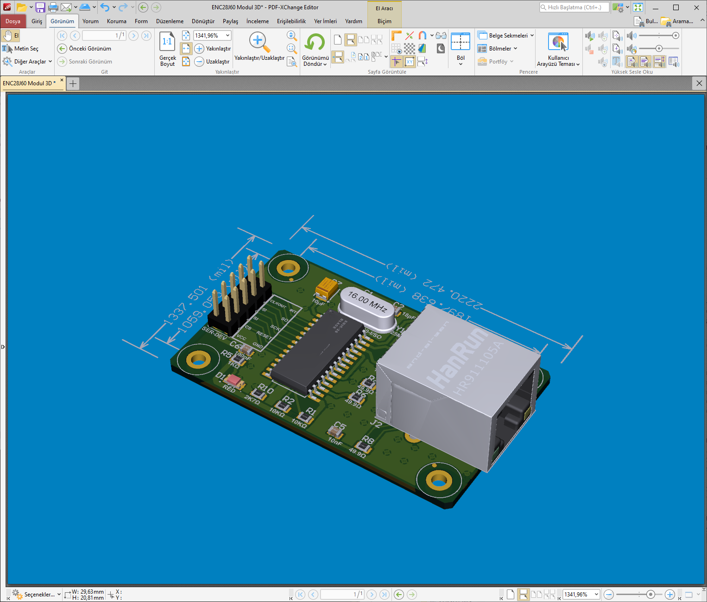The height and width of the screenshot is (602, 707).
Task: Toggle the transparency grid checkerboard icon
Action: (x=410, y=48)
